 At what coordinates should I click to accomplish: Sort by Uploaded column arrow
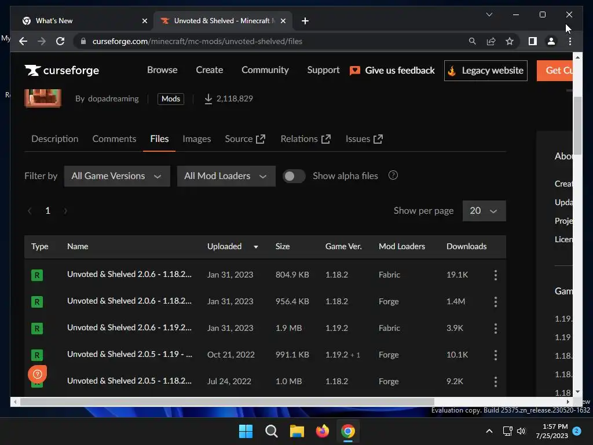point(256,247)
